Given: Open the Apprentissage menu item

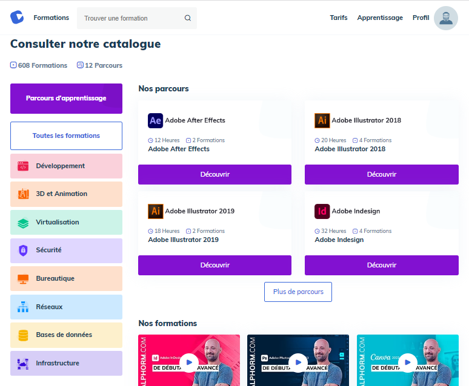Looking at the screenshot, I should point(380,18).
